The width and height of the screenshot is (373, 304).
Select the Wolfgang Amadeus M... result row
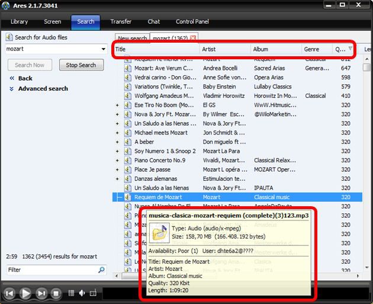click(237, 96)
